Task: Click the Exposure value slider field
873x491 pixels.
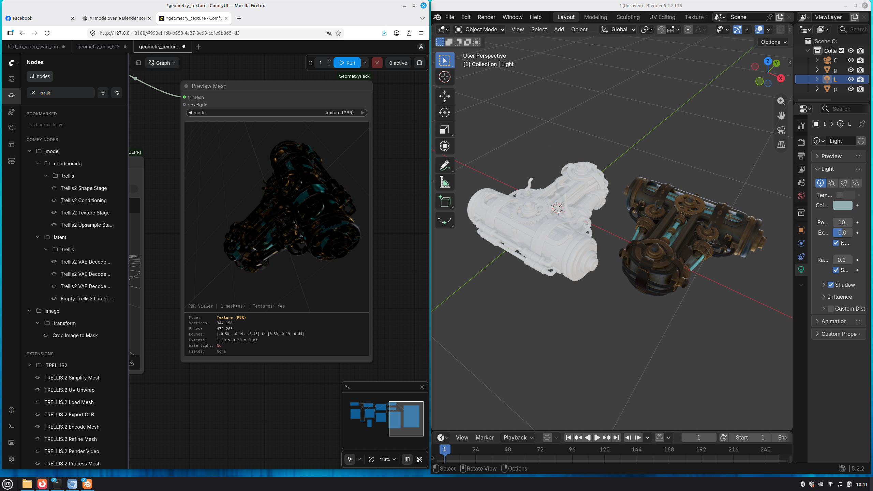Action: click(842, 233)
